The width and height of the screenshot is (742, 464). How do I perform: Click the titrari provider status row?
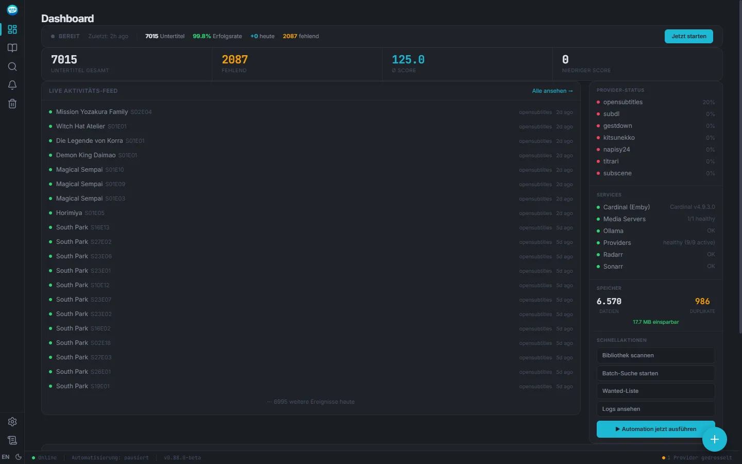click(655, 161)
